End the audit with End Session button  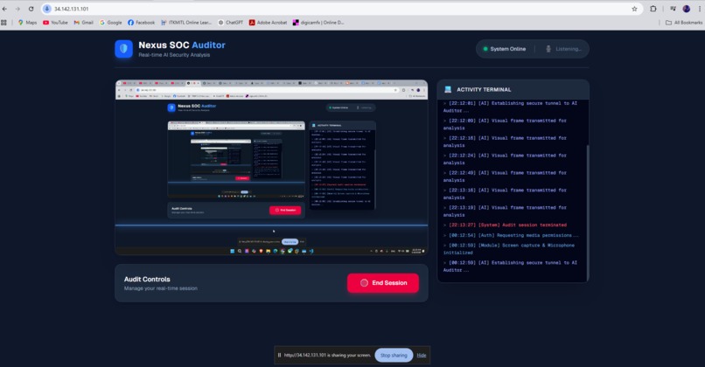[383, 283]
